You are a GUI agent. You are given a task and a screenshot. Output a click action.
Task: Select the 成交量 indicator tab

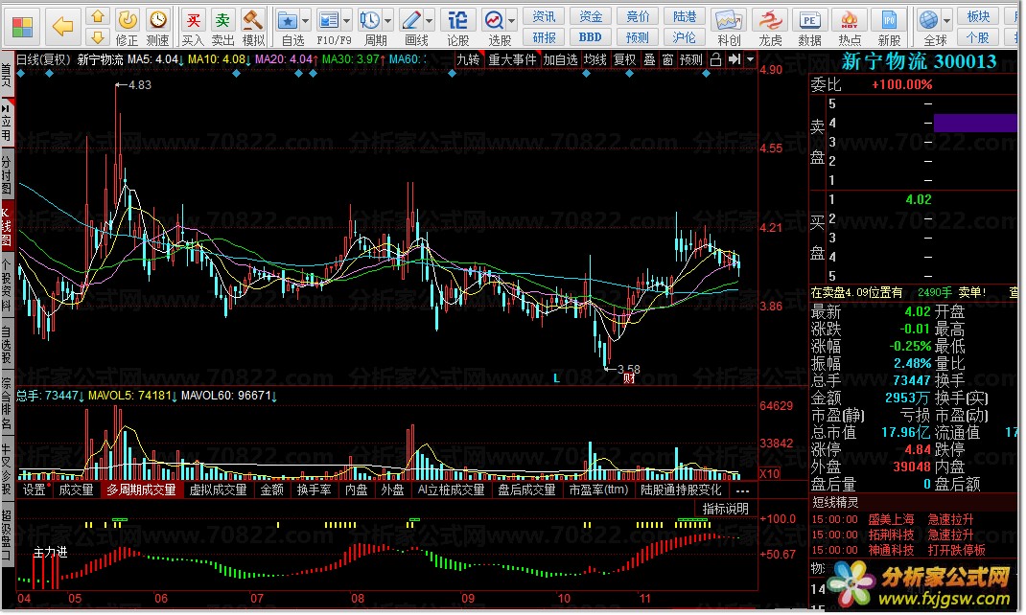click(x=76, y=490)
